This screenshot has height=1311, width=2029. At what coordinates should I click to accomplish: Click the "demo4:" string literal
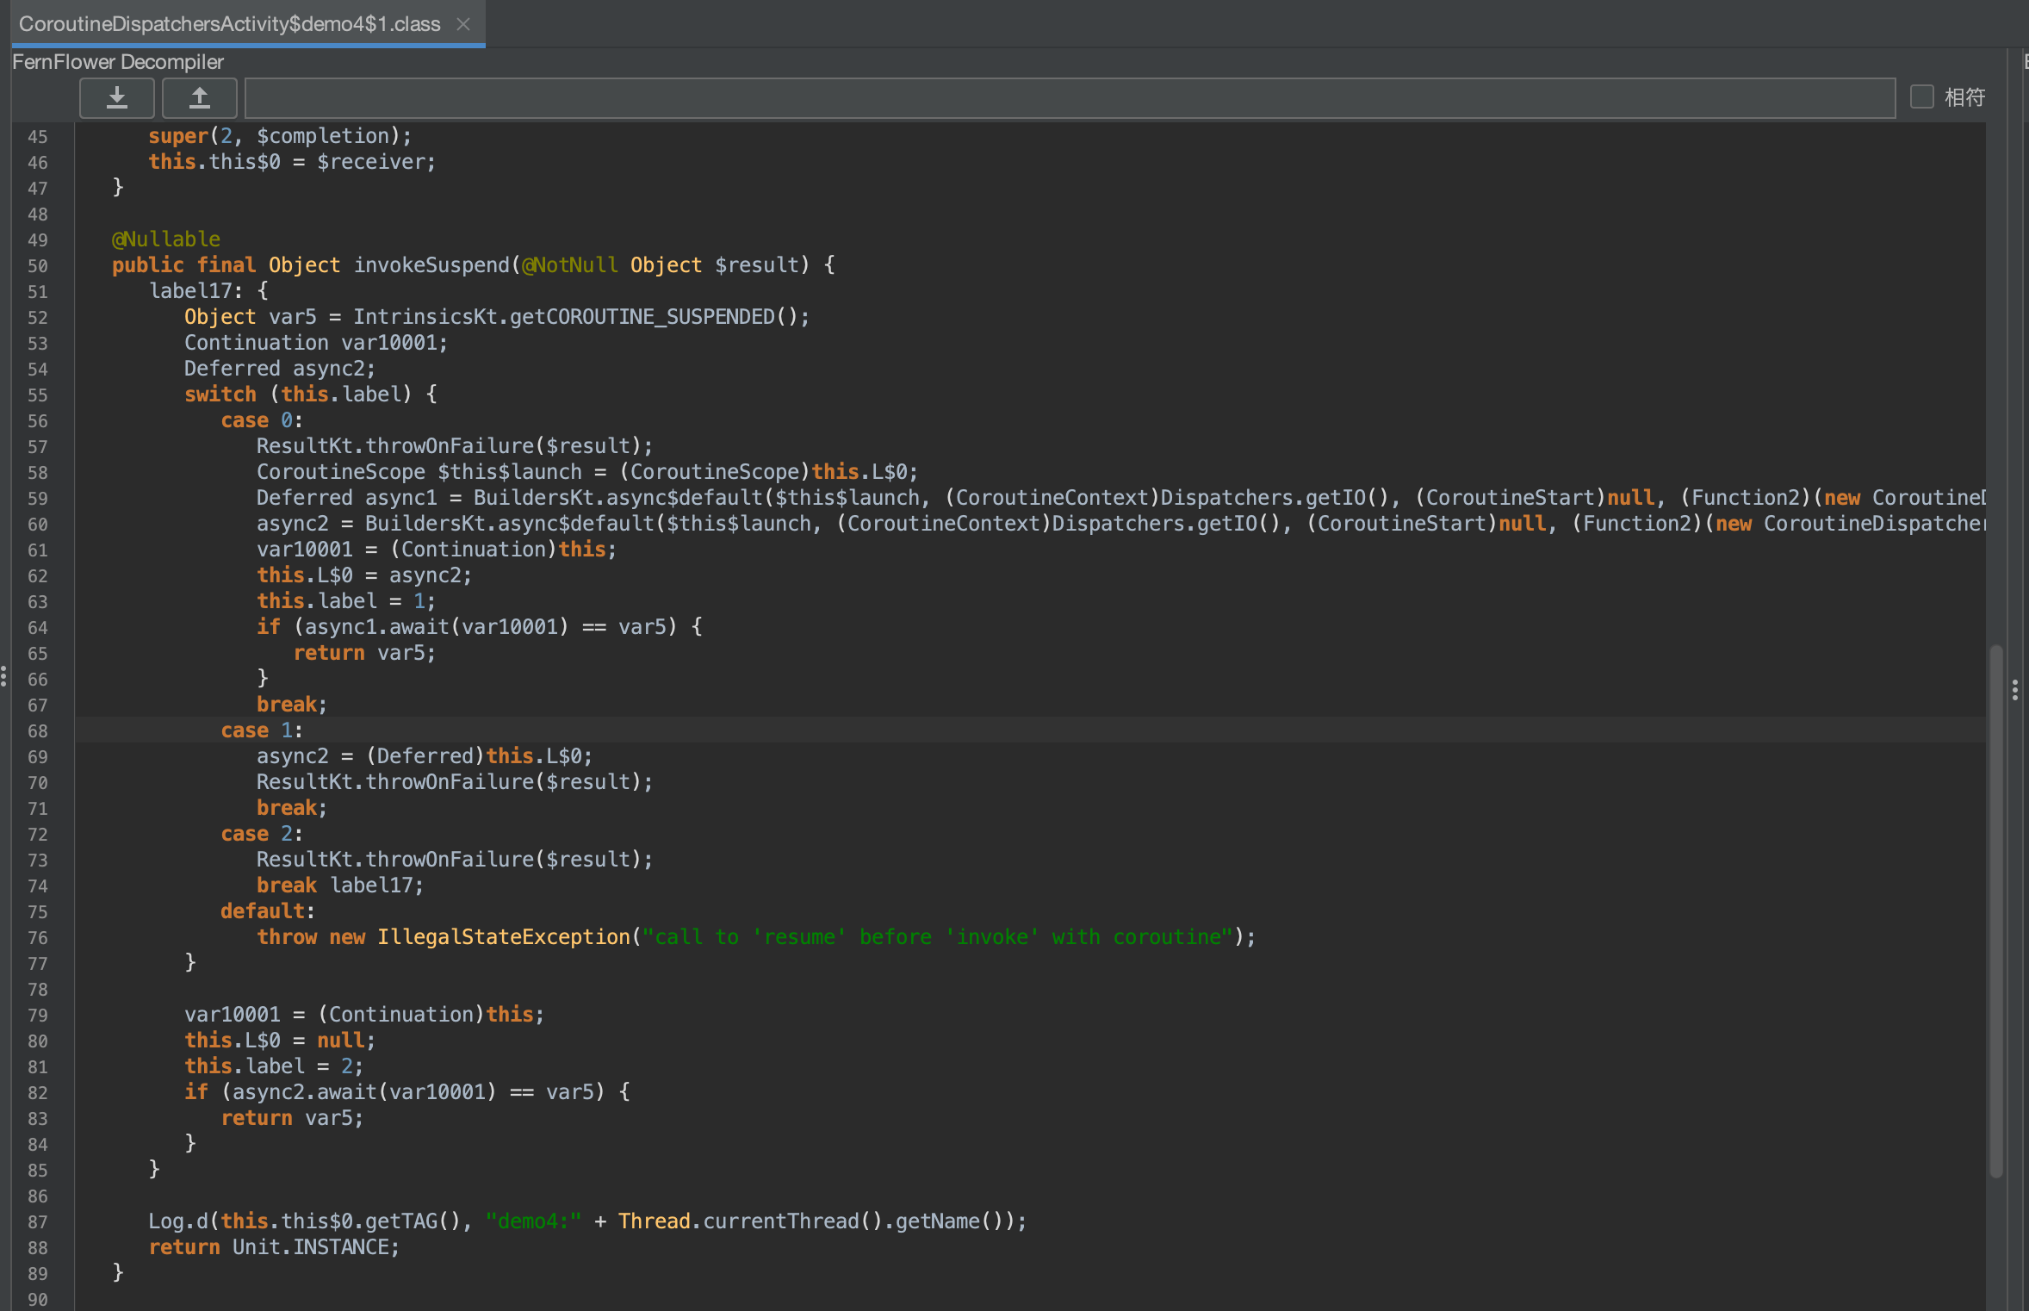tap(533, 1221)
